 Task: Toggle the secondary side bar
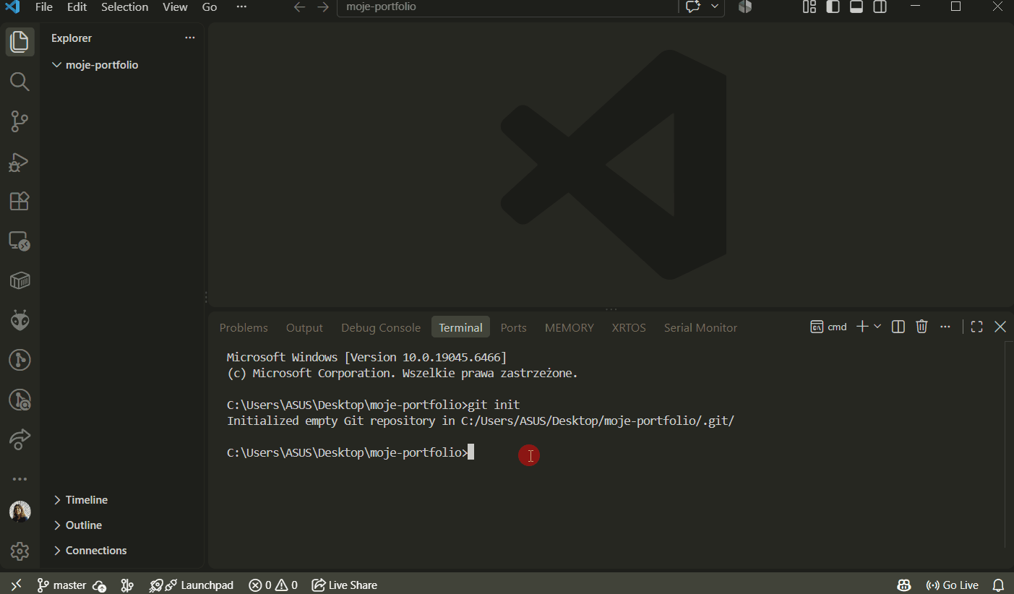point(880,7)
